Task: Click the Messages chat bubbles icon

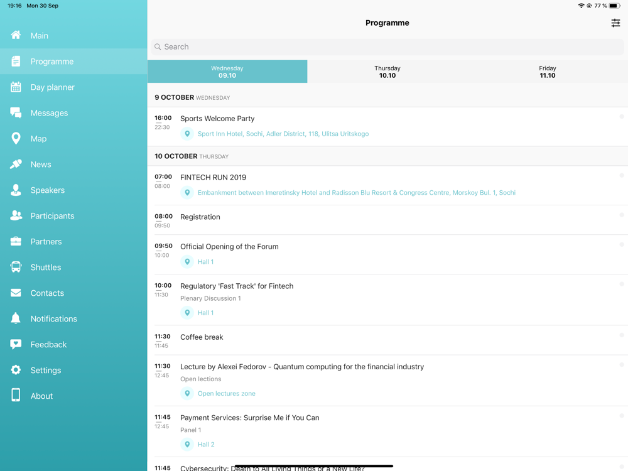Action: (x=16, y=112)
